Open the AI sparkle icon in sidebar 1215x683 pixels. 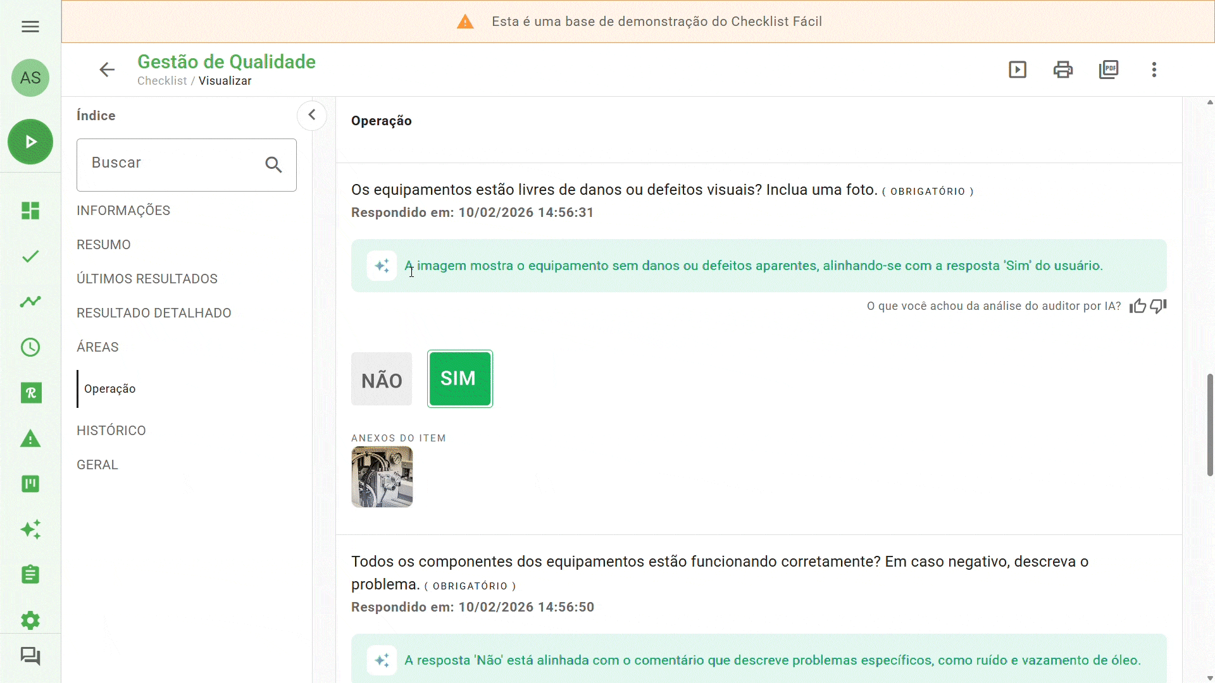click(x=30, y=529)
